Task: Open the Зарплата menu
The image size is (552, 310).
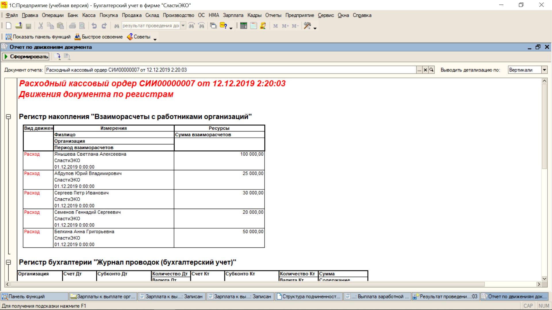Action: coord(233,15)
